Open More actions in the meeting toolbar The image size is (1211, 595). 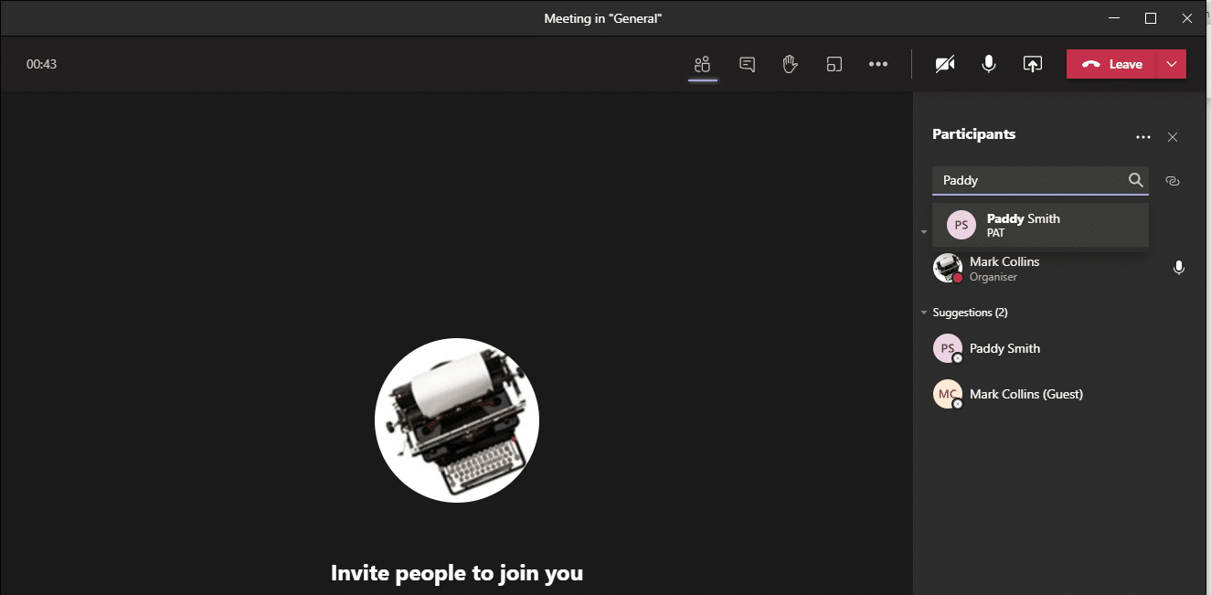point(878,64)
